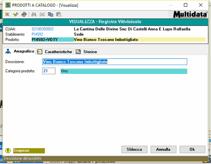211x164 pixels.
Task: Click the paste clipboard toolbar icon
Action: pos(59,15)
